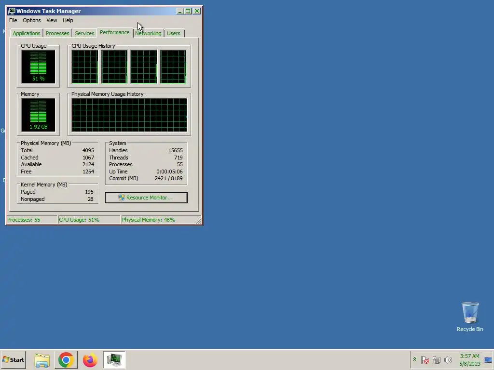Switch to the Users tab

pyautogui.click(x=174, y=33)
